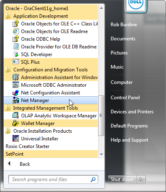Open Net Configuration Assistant icon
Screen dimensions: 166x192
16,93
